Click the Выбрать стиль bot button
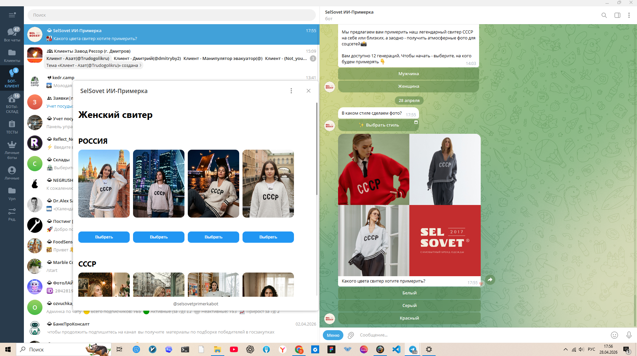Viewport: 637px width, 356px height. 379,125
